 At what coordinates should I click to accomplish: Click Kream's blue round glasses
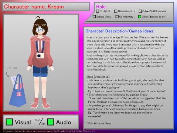coord(40,30)
